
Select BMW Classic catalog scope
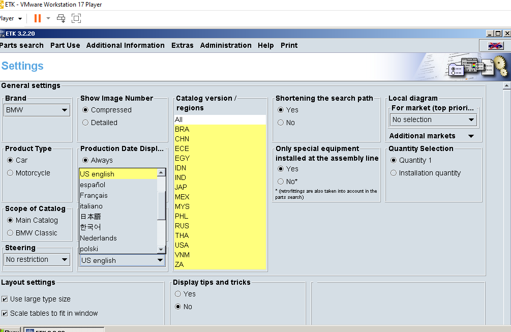10,233
